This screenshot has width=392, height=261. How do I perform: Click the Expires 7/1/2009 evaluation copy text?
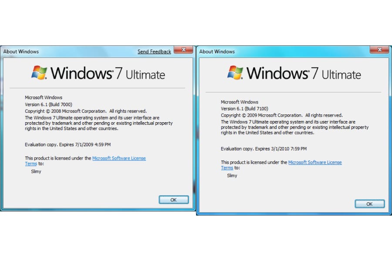68,144
